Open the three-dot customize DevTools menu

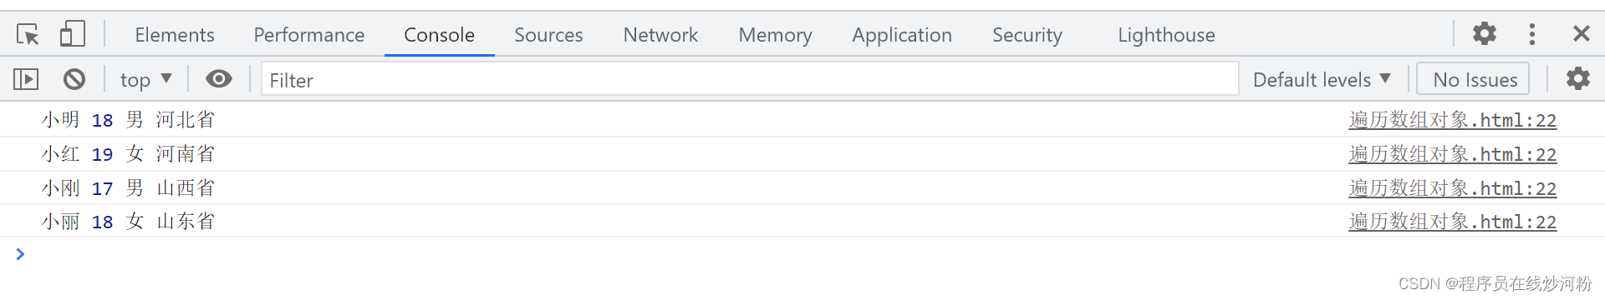coord(1531,33)
